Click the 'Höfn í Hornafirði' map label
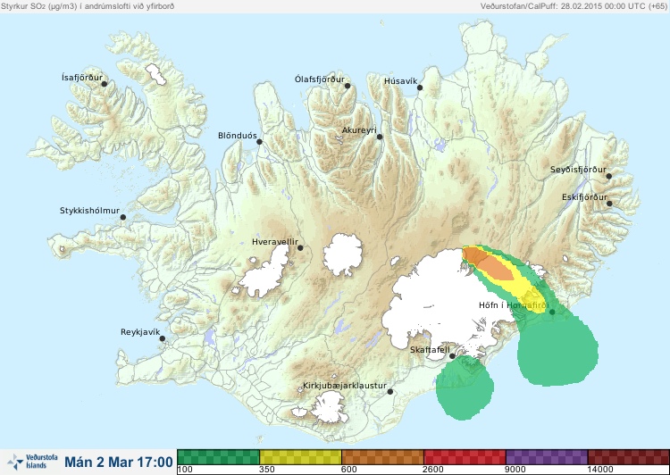Screen dimensions: 670x475 (514, 305)
